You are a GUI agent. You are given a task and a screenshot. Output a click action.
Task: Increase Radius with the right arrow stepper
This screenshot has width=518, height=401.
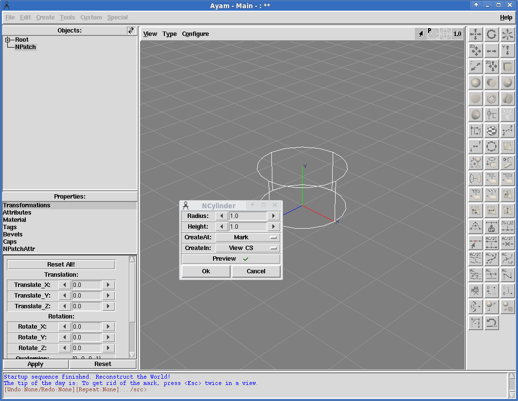pyautogui.click(x=273, y=216)
